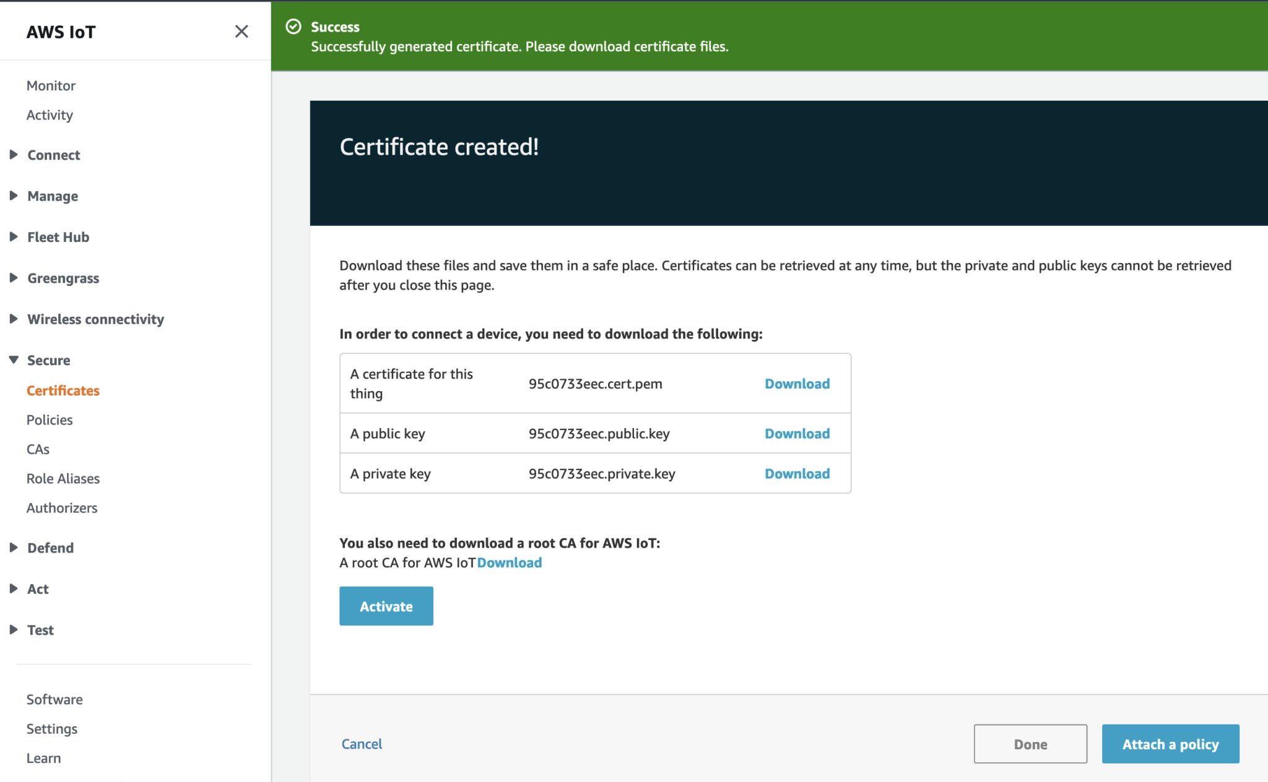The height and width of the screenshot is (782, 1268).
Task: Click the Manage label in sidebar
Action: pos(53,196)
